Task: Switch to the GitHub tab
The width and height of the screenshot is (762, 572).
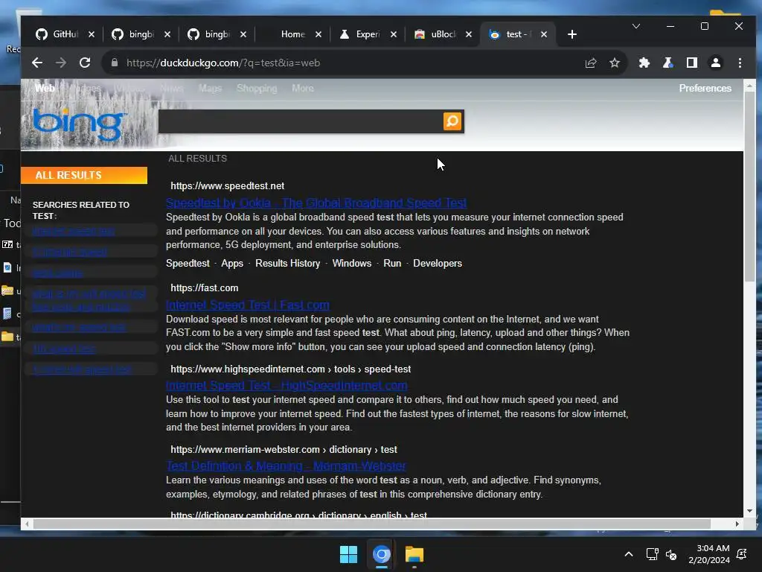Action: [x=57, y=34]
